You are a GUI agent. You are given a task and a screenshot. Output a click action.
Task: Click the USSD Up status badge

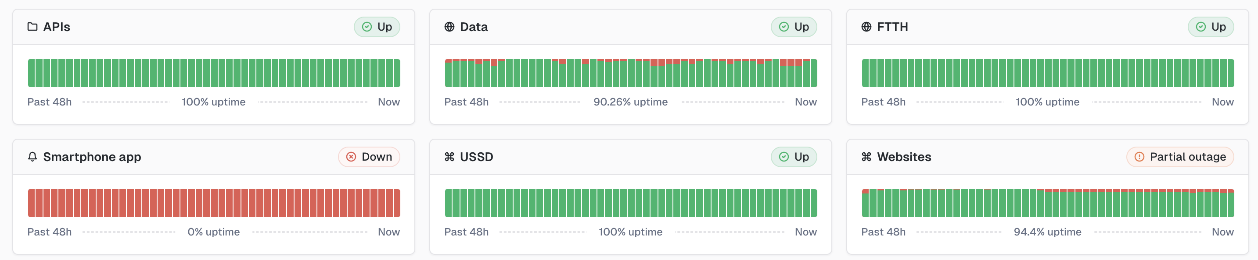[x=794, y=157]
